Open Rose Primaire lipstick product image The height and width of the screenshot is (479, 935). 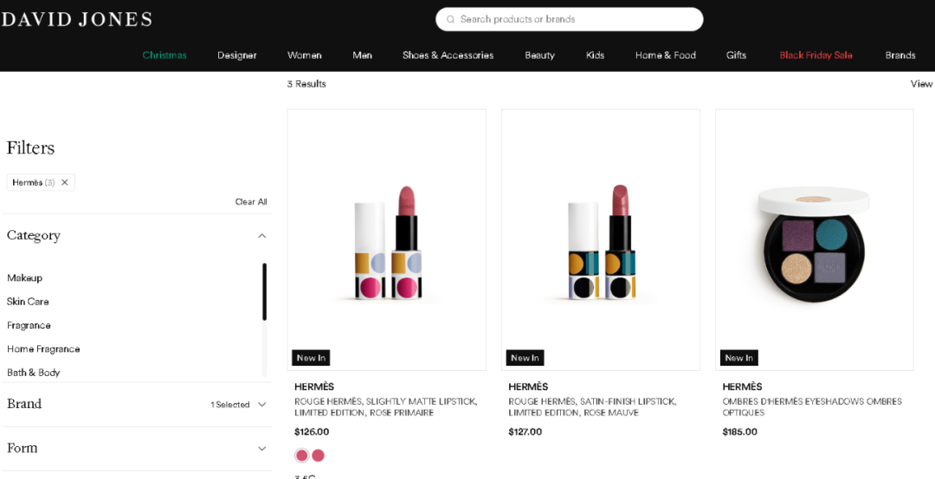click(x=386, y=239)
